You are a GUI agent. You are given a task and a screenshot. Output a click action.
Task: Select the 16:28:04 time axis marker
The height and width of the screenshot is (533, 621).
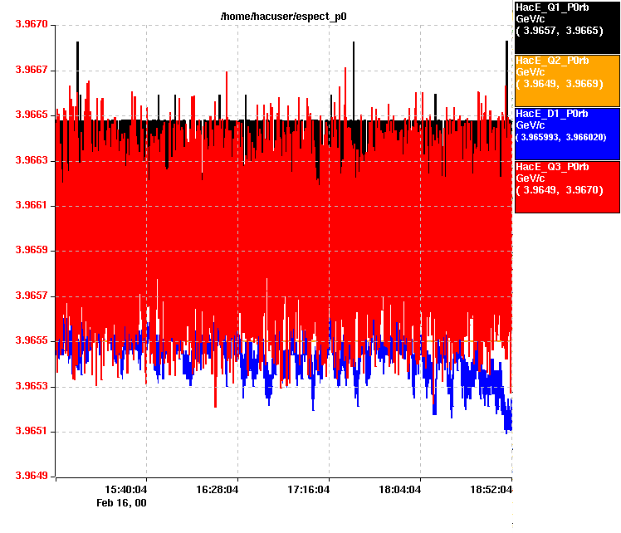pyautogui.click(x=218, y=490)
